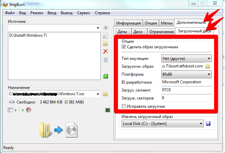225x153 pixels.
Task: Open the Local Disk (C:) drive dropdown
Action: (163, 124)
